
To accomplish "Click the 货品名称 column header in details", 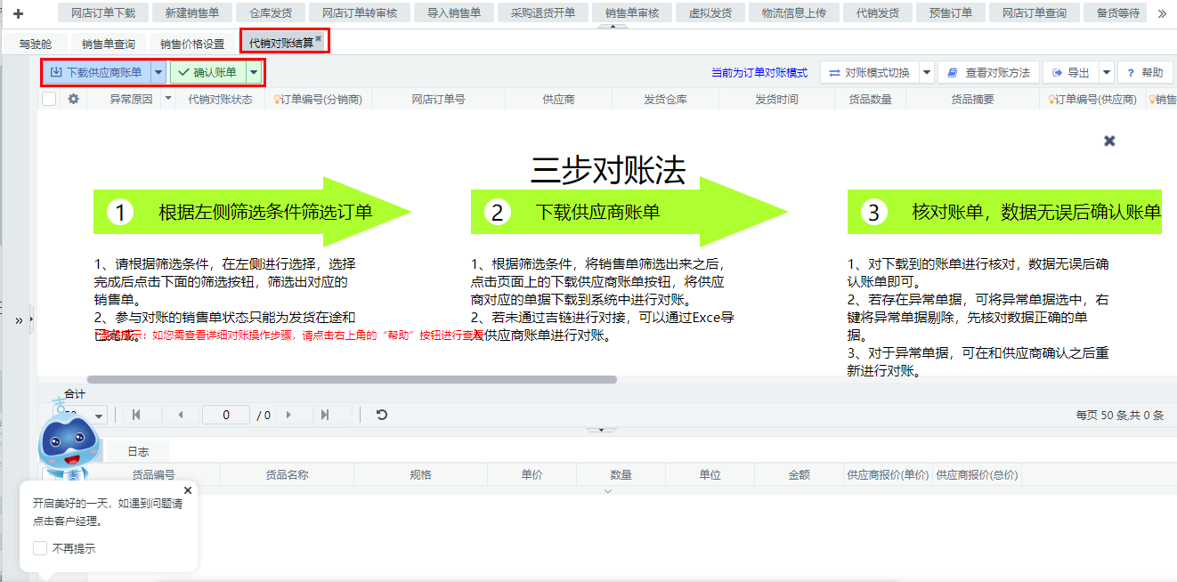I will pyautogui.click(x=287, y=474).
